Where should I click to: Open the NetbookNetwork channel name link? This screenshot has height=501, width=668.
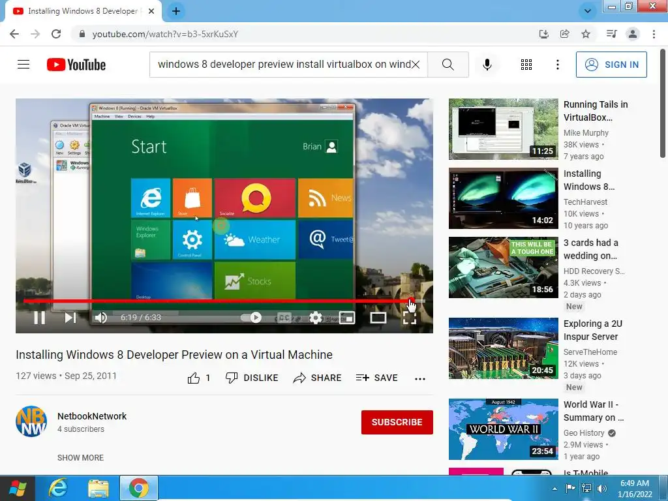(x=92, y=416)
